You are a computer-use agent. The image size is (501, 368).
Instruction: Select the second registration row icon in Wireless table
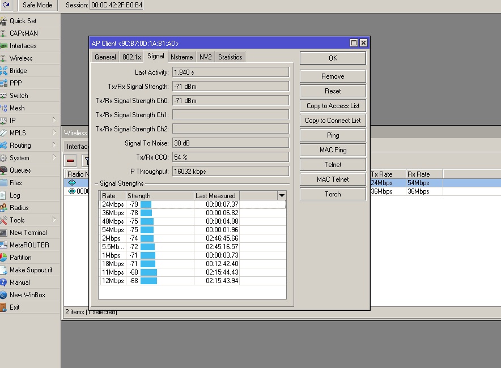click(x=72, y=191)
